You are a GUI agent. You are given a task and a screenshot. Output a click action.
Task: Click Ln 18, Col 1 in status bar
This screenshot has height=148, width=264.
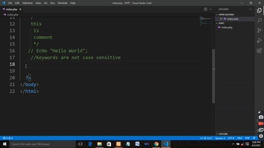point(206,138)
